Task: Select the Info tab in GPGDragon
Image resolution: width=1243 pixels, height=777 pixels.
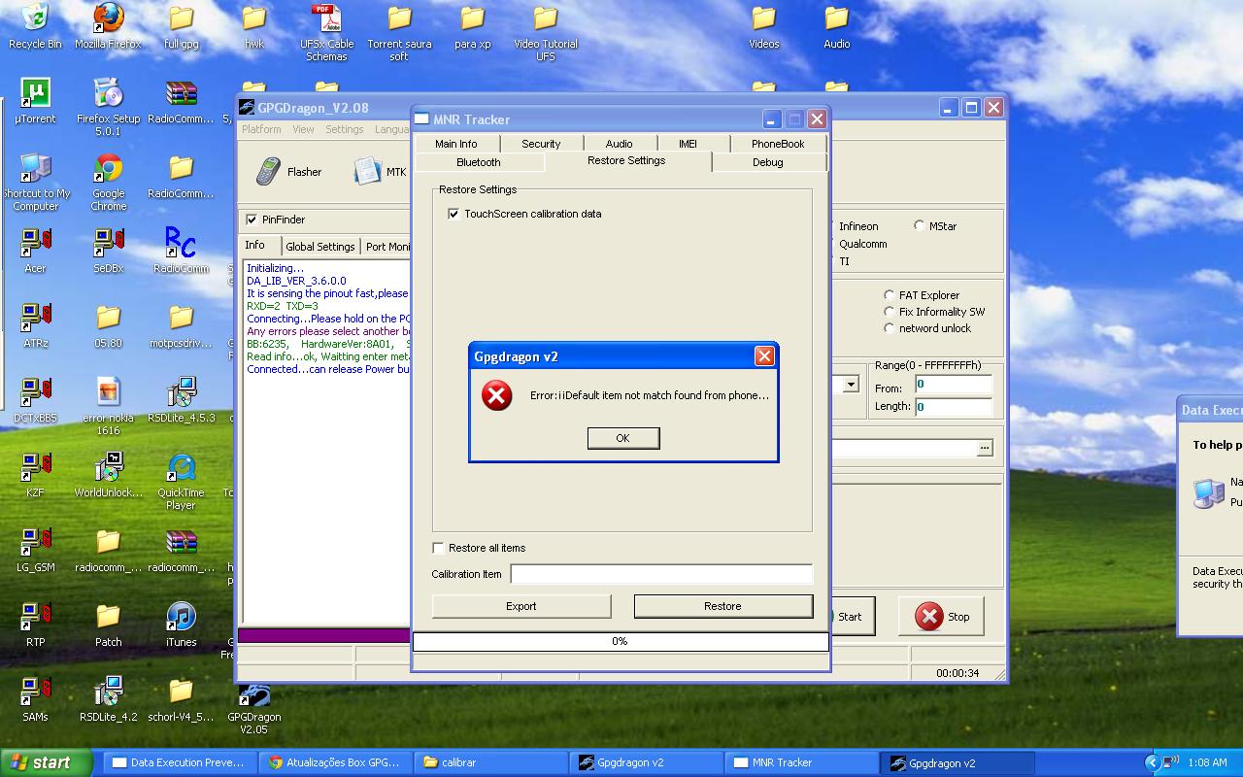Action: (254, 245)
